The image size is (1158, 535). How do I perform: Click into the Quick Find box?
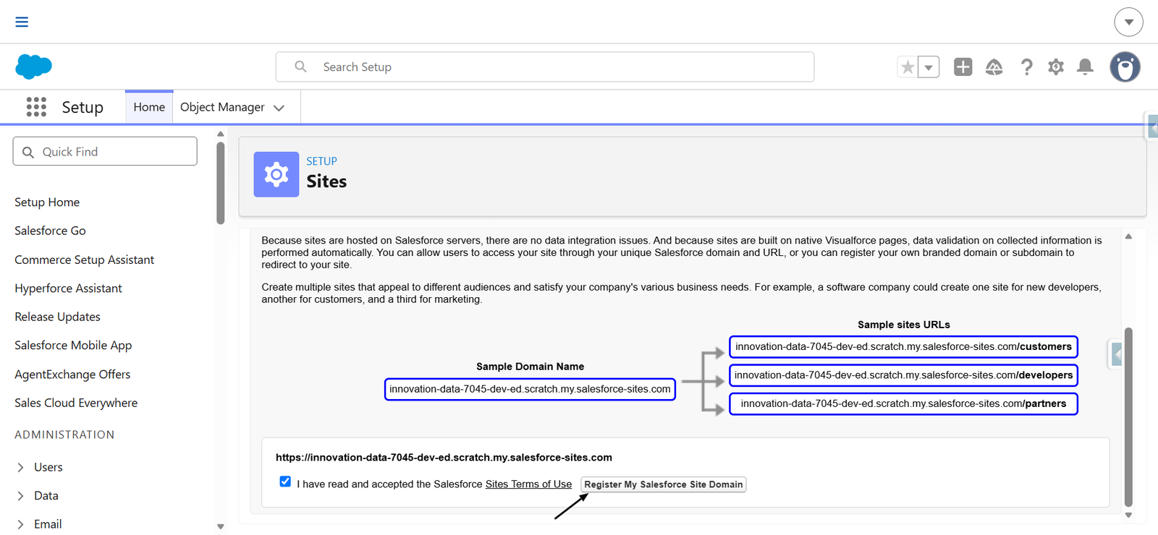coord(105,151)
